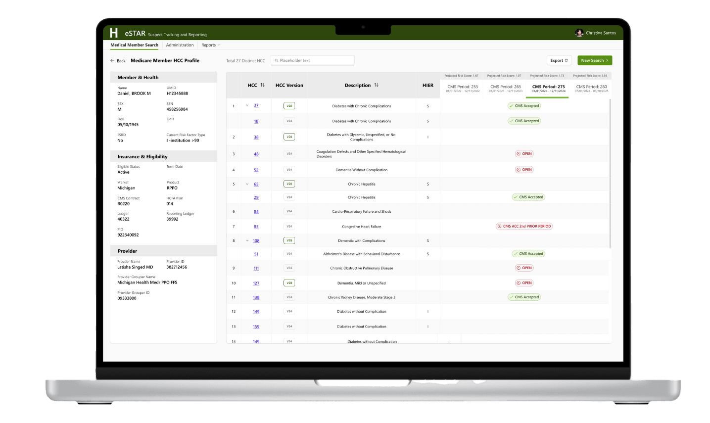Click the Placeholder text search field
Screen dimensions: 710x423
312,60
